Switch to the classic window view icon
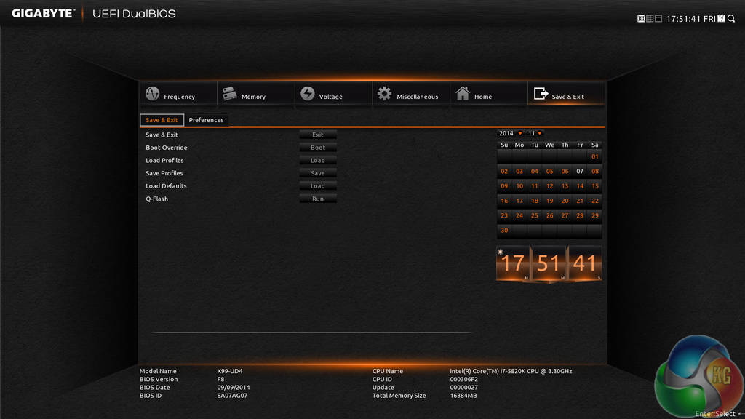745x419 pixels. pos(658,18)
